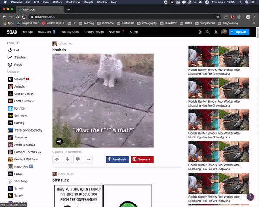Open Free App link
This screenshot has width=259, height=207.
tap(28, 32)
